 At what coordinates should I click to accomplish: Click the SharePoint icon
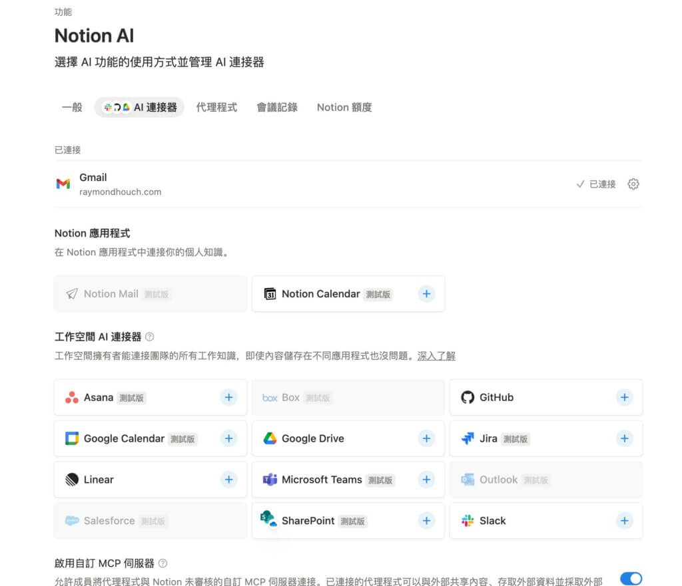[x=268, y=521]
